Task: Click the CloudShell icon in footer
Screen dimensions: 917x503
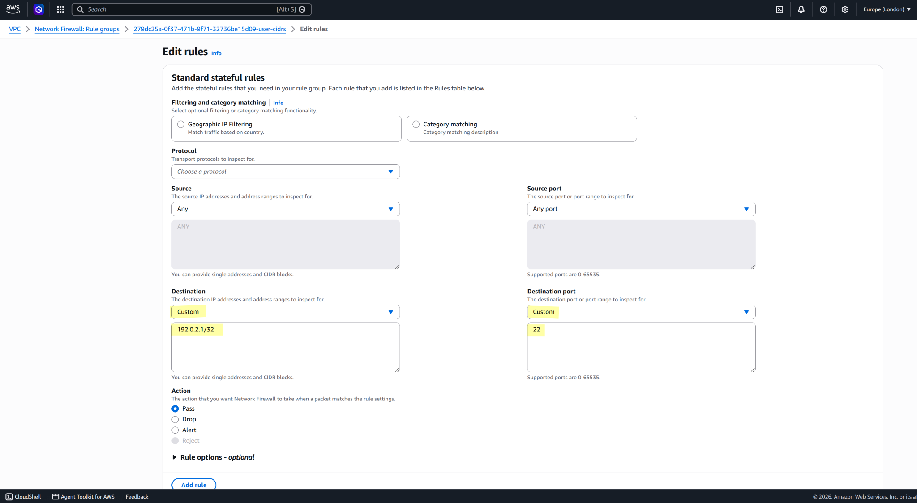Action: [x=9, y=497]
